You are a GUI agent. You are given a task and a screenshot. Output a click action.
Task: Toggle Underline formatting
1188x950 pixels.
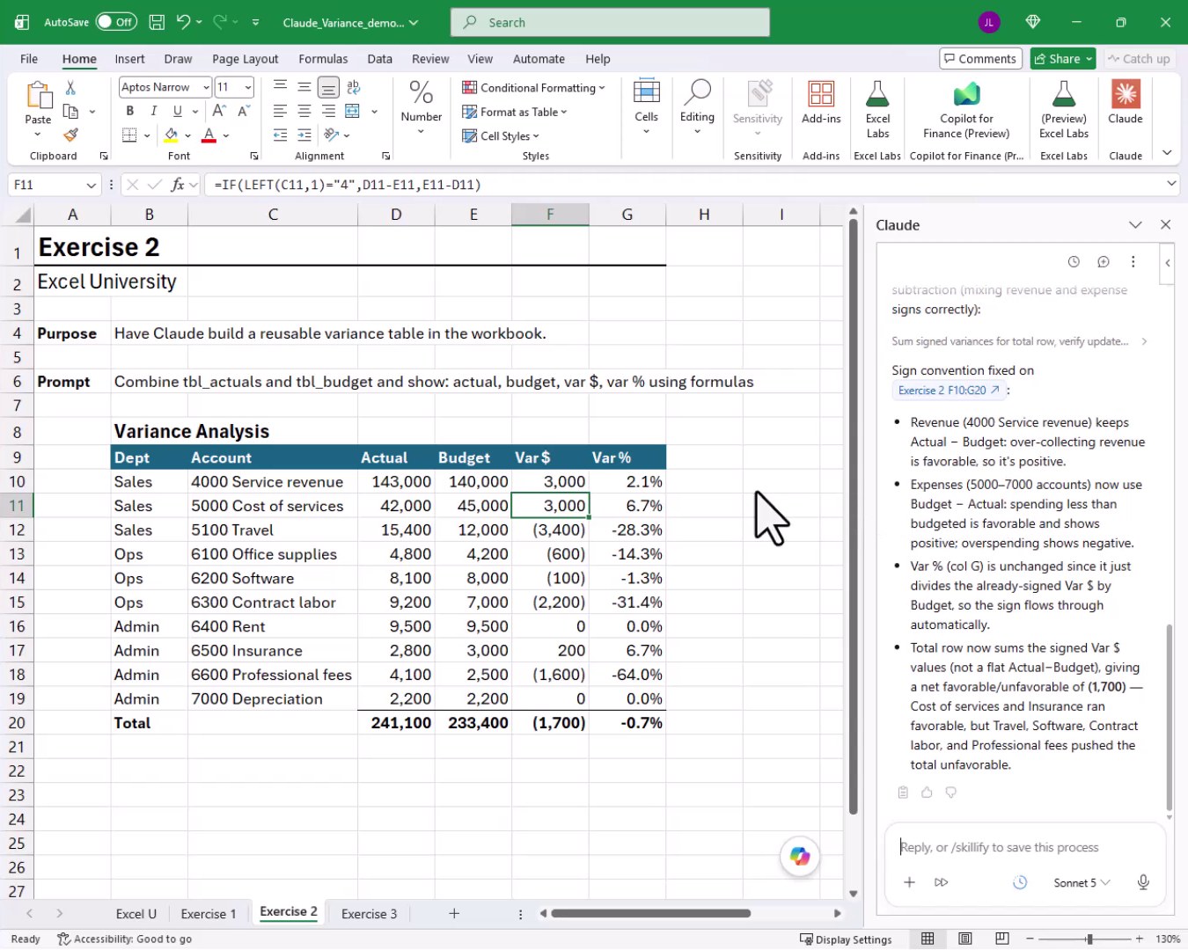tap(178, 111)
